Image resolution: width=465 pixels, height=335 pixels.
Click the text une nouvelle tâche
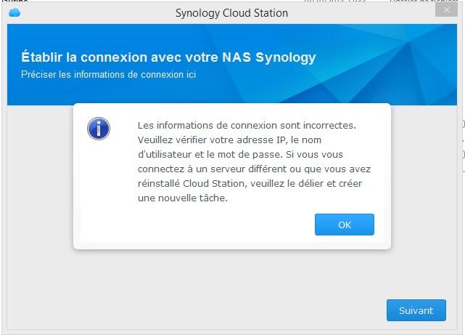(x=183, y=198)
